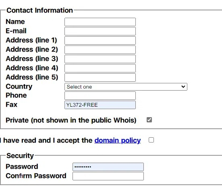Click the Confirm Password label
The image size is (222, 186).
[36, 176]
